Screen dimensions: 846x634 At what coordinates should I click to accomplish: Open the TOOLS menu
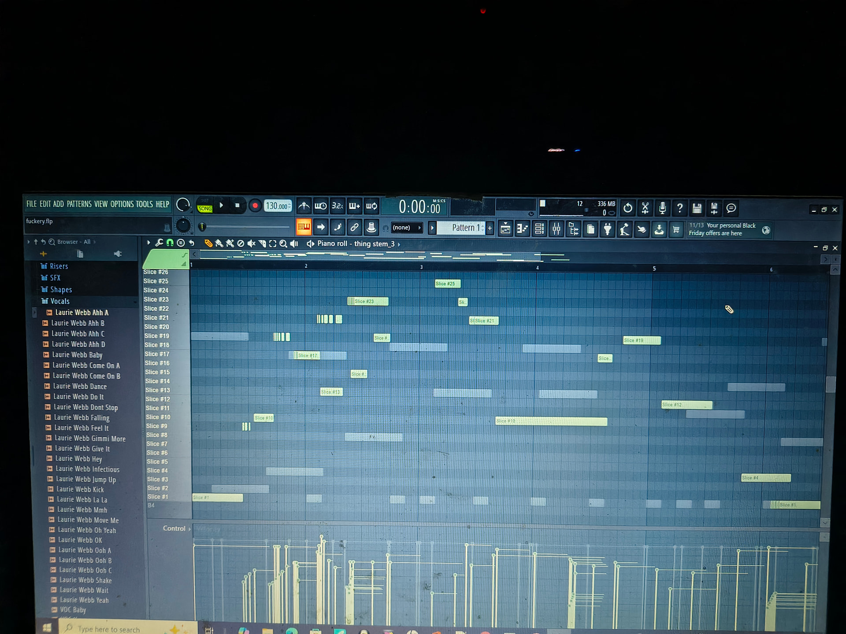pos(144,204)
